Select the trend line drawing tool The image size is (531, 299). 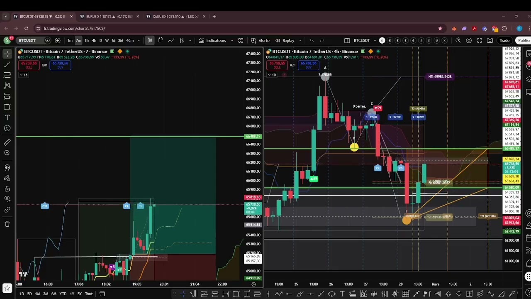click(x=7, y=64)
